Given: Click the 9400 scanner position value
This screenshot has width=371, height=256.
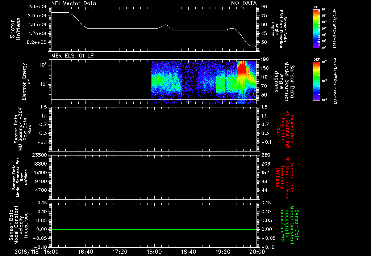Looking at the screenshot, I should (41, 182).
